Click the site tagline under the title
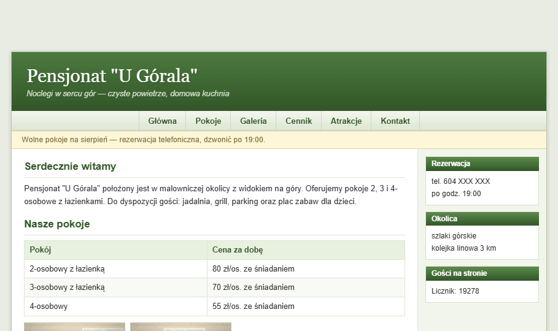Screen dimensions: 558x331 point(128,94)
